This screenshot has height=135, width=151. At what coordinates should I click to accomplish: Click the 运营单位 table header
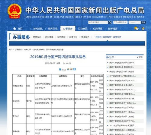tap(63, 76)
